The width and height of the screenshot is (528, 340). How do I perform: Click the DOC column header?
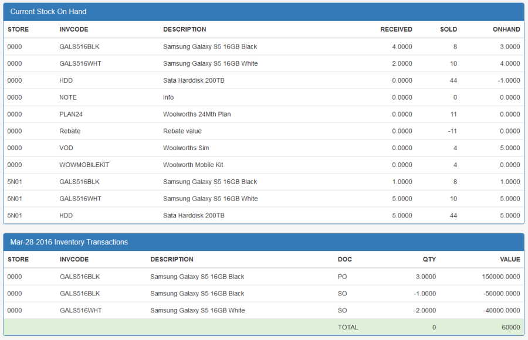[344, 259]
